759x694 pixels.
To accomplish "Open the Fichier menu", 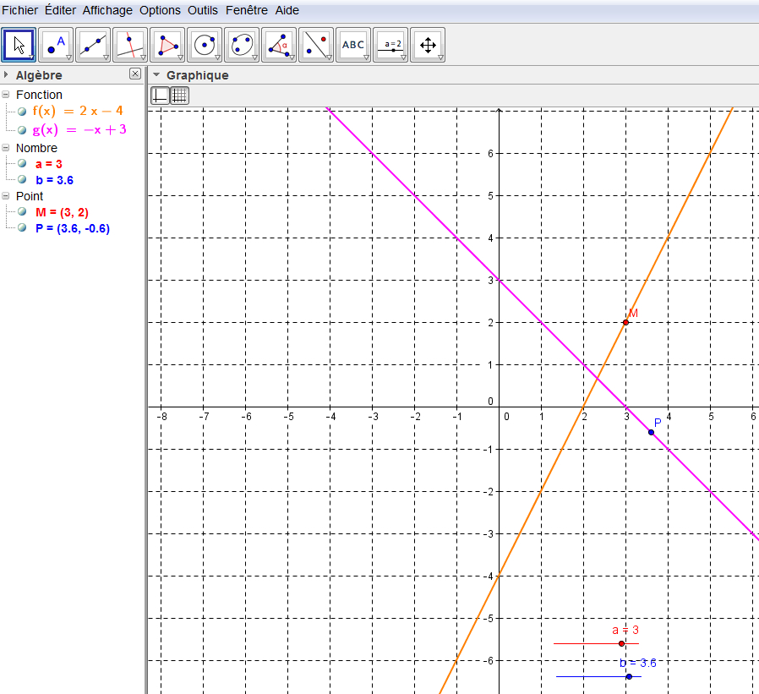I will tap(19, 10).
